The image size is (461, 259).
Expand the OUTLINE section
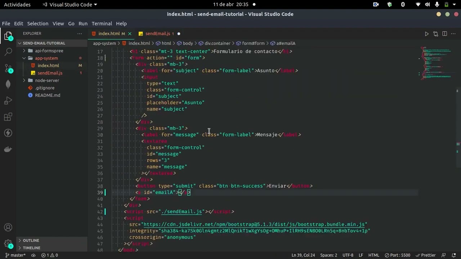[31, 240]
